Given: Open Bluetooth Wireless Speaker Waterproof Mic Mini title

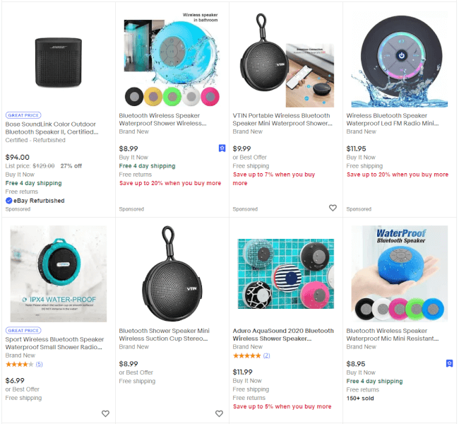Looking at the screenshot, I should (x=396, y=334).
